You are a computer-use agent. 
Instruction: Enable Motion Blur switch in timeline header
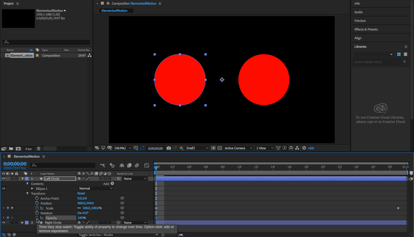point(137,165)
